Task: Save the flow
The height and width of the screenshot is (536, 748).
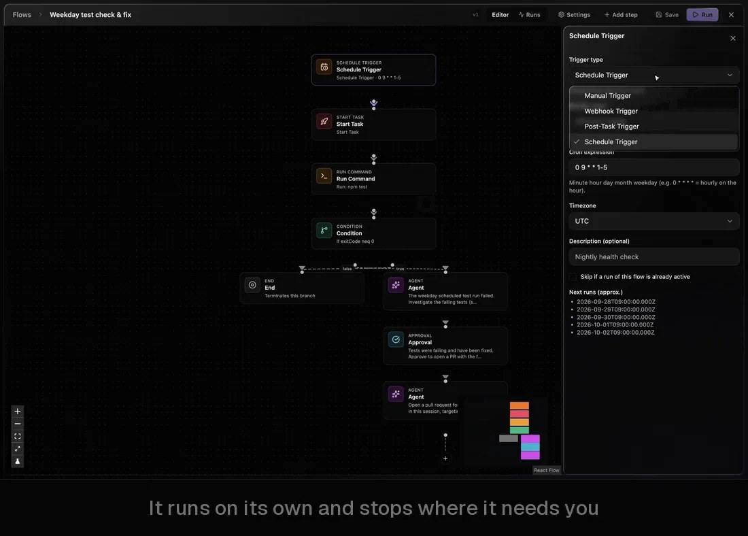Action: tap(667, 15)
